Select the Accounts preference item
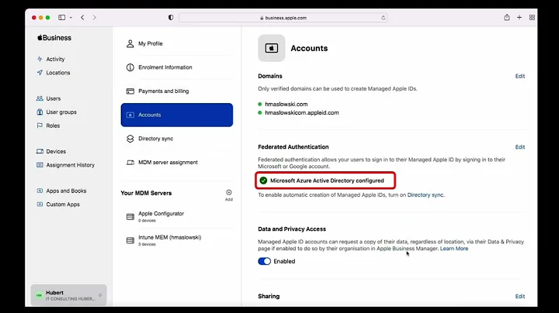559x313 pixels. click(177, 115)
